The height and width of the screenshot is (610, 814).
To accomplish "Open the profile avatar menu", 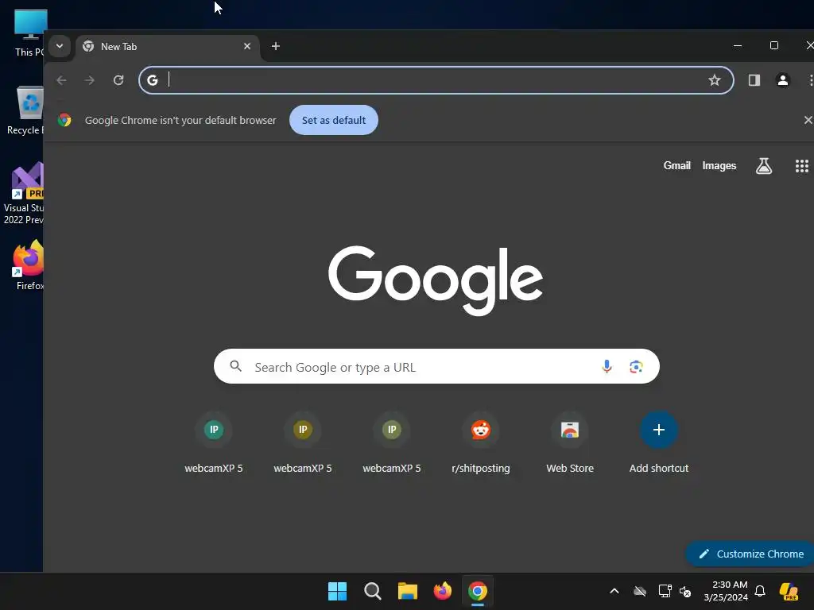I will [x=782, y=80].
